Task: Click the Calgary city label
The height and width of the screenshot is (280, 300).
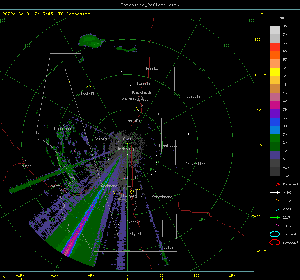Action: [x=130, y=196]
